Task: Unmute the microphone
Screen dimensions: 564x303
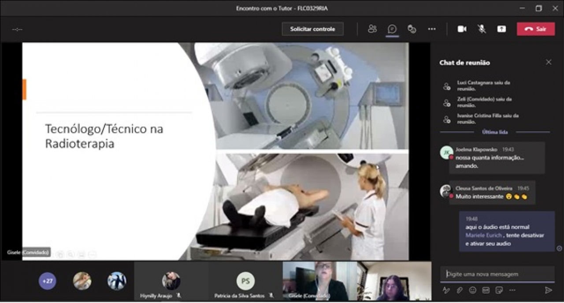Action: 482,29
